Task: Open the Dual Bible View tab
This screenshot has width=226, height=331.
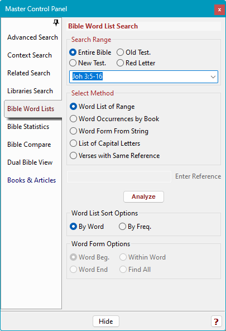Action: point(30,162)
